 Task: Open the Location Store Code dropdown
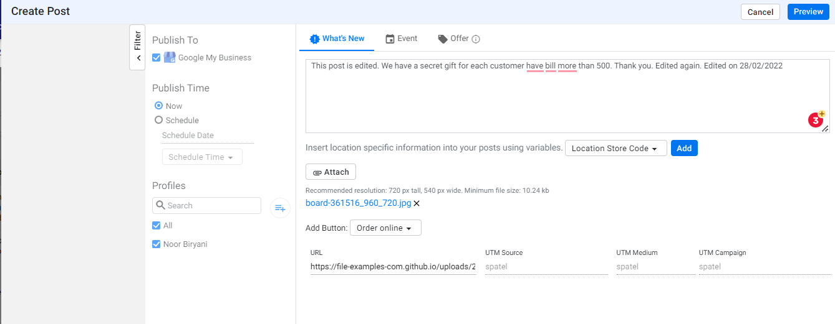pos(615,148)
